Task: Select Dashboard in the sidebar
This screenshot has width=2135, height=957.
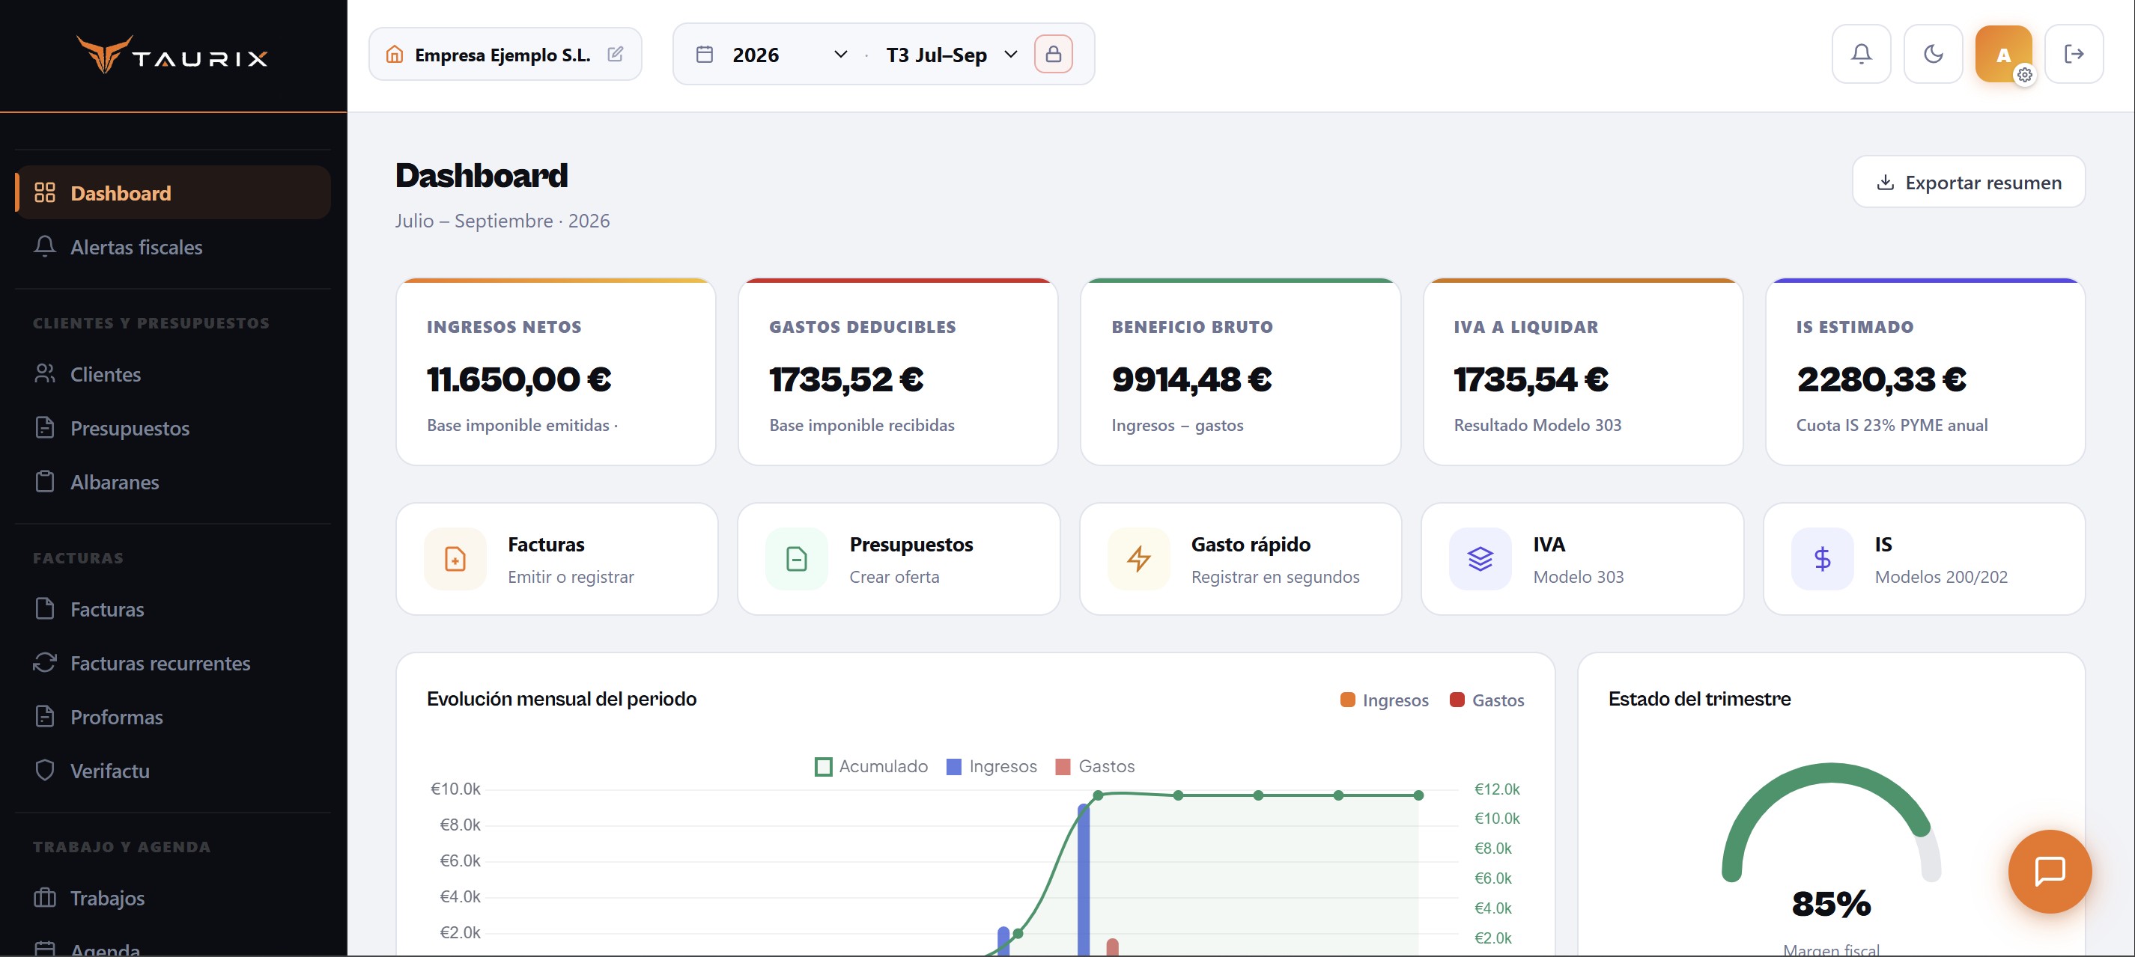Action: click(x=173, y=193)
